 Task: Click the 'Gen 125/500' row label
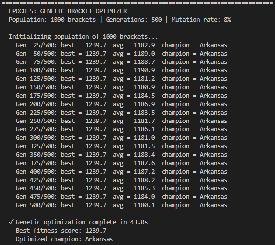point(37,79)
